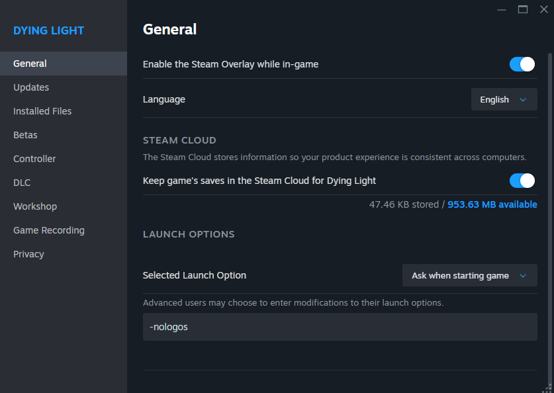Screen dimensions: 554x393
Task: Click the chevron arrow beside English
Action: pyautogui.click(x=523, y=100)
